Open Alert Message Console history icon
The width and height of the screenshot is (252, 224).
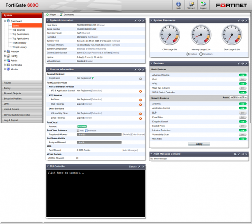[235, 154]
